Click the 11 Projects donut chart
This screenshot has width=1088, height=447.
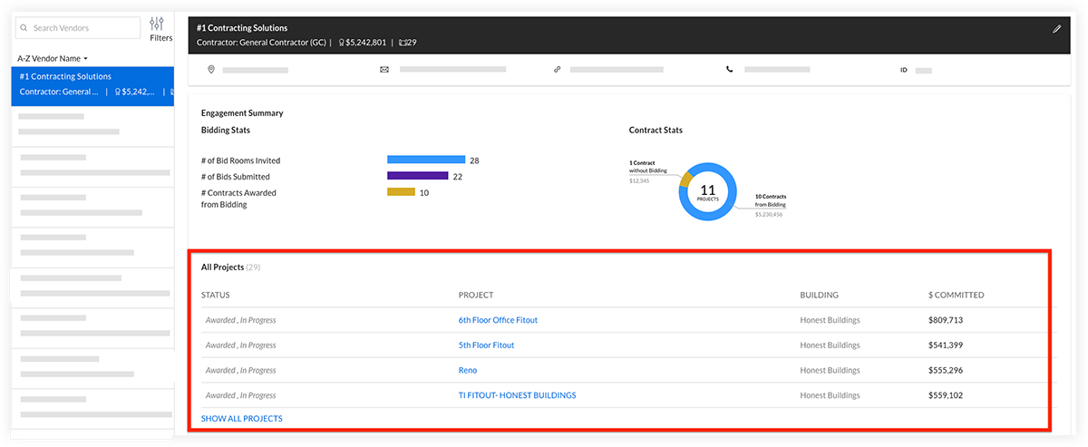708,191
